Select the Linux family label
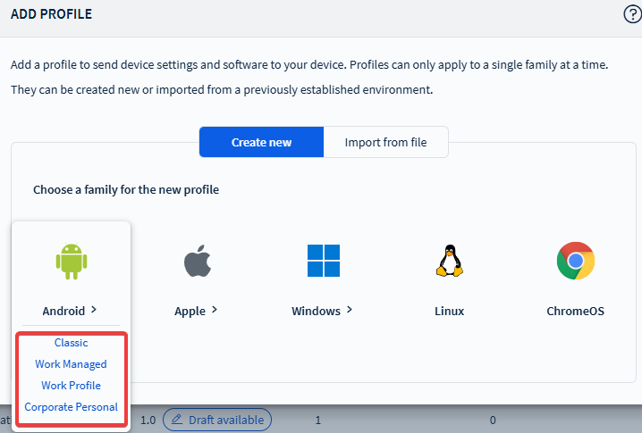Screen dimensions: 642x433 tap(449, 312)
